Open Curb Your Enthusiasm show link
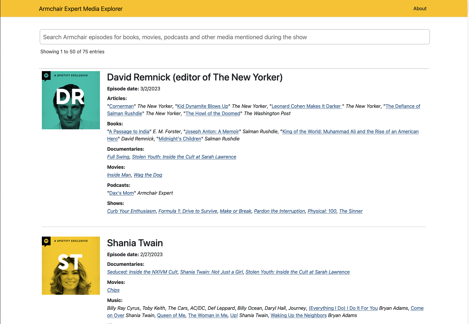469x324 pixels. (132, 211)
